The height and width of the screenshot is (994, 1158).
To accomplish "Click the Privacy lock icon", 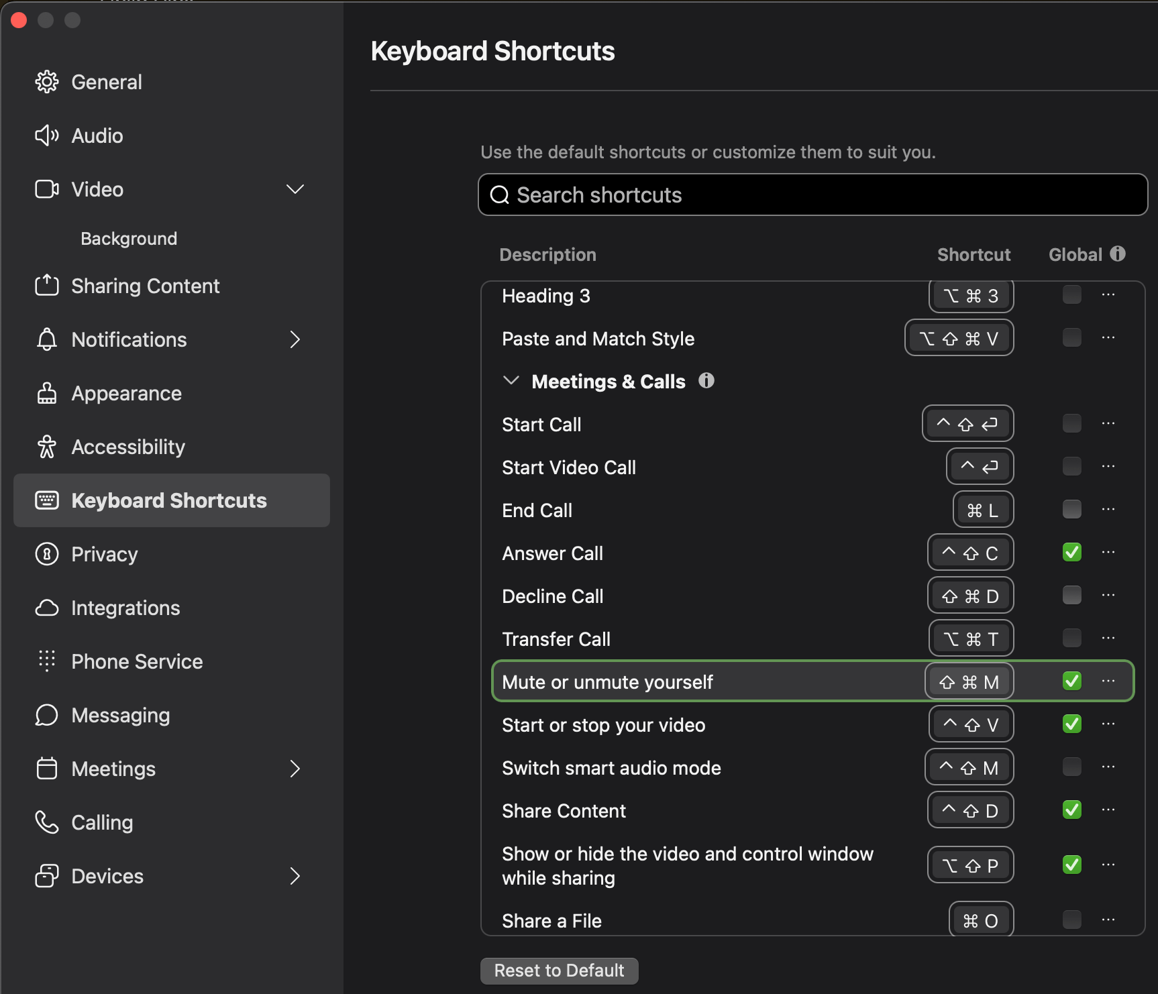I will tap(47, 554).
